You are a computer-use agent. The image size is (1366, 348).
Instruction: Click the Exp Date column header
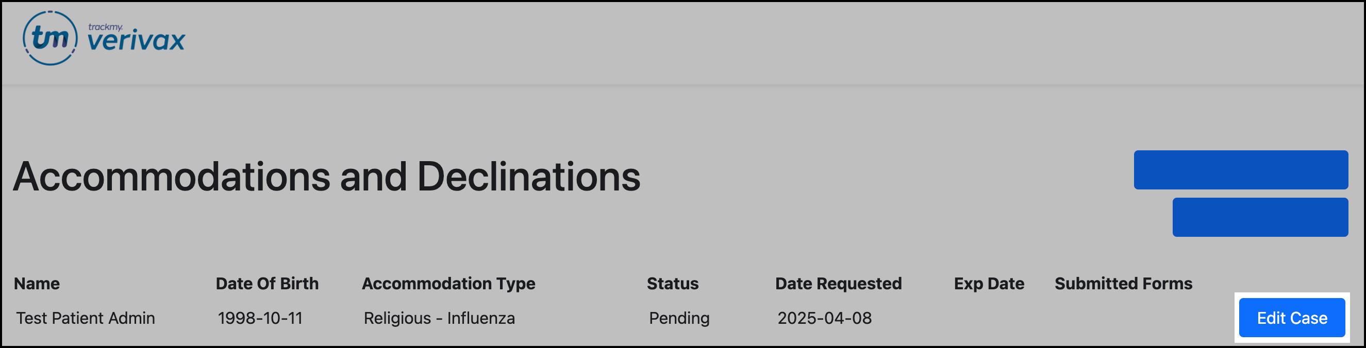[x=989, y=283]
